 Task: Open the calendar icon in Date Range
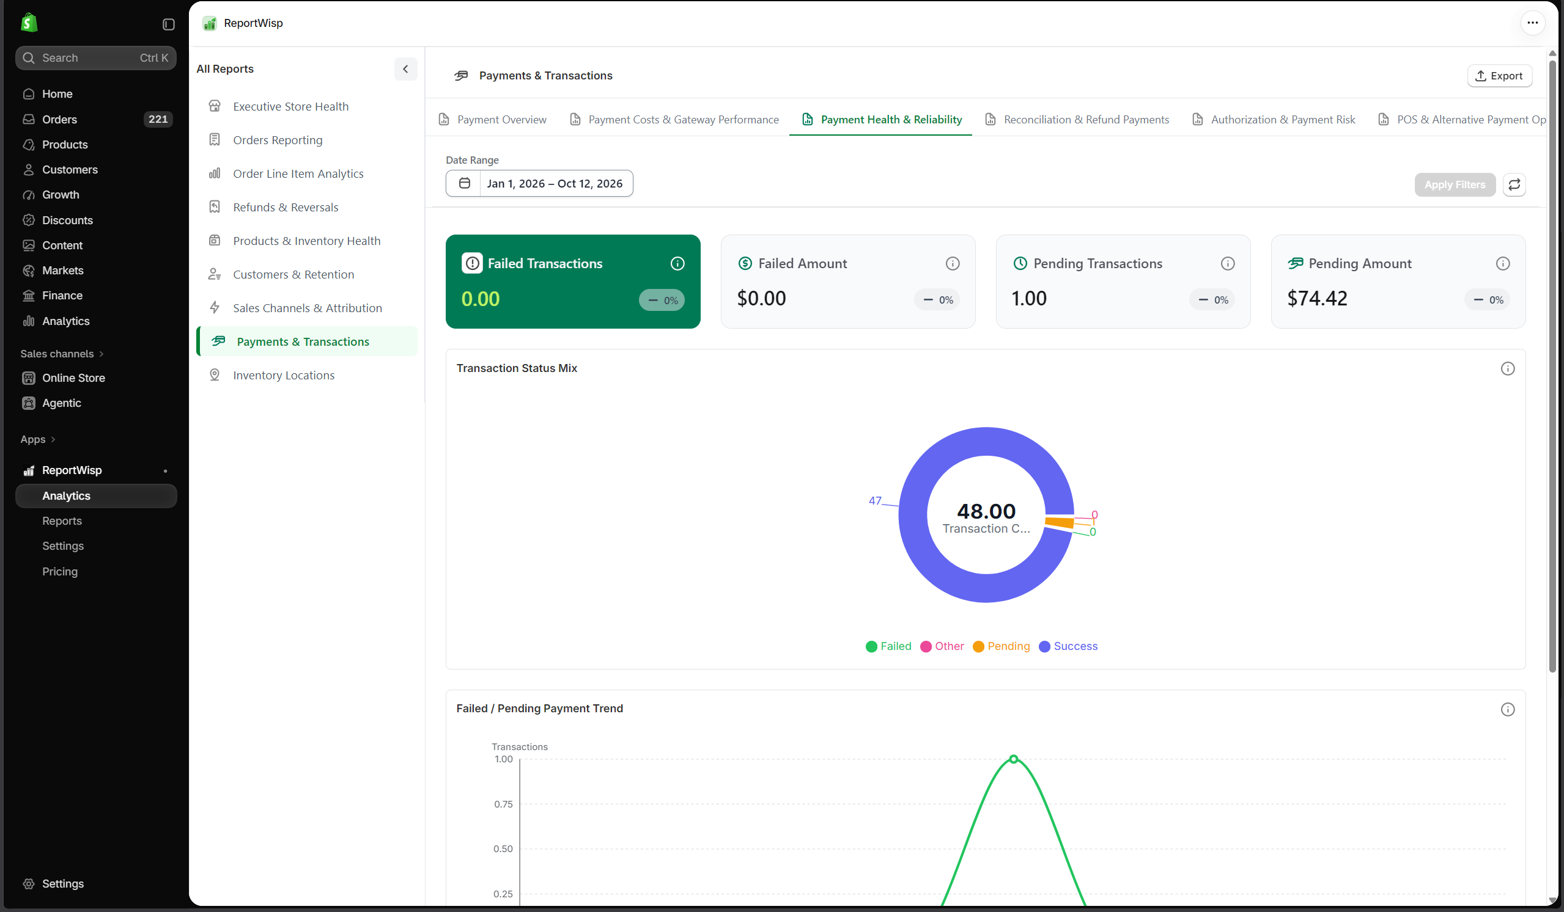pyautogui.click(x=464, y=183)
